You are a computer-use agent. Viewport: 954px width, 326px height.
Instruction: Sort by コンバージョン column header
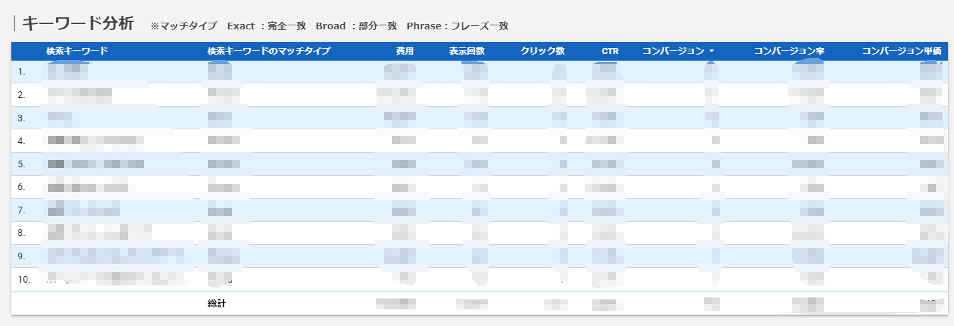click(x=673, y=51)
